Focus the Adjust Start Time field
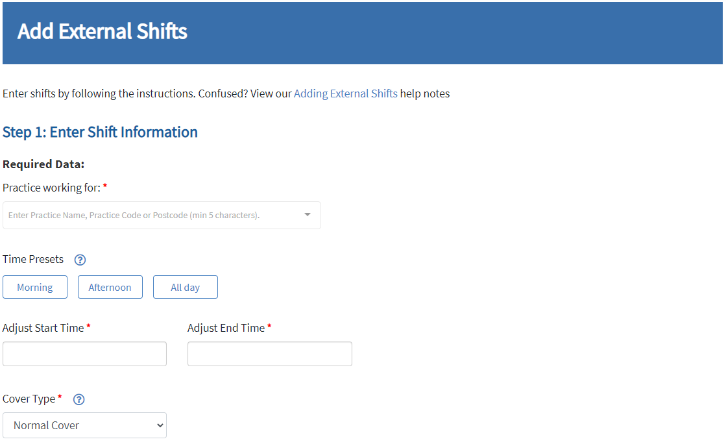 (84, 355)
